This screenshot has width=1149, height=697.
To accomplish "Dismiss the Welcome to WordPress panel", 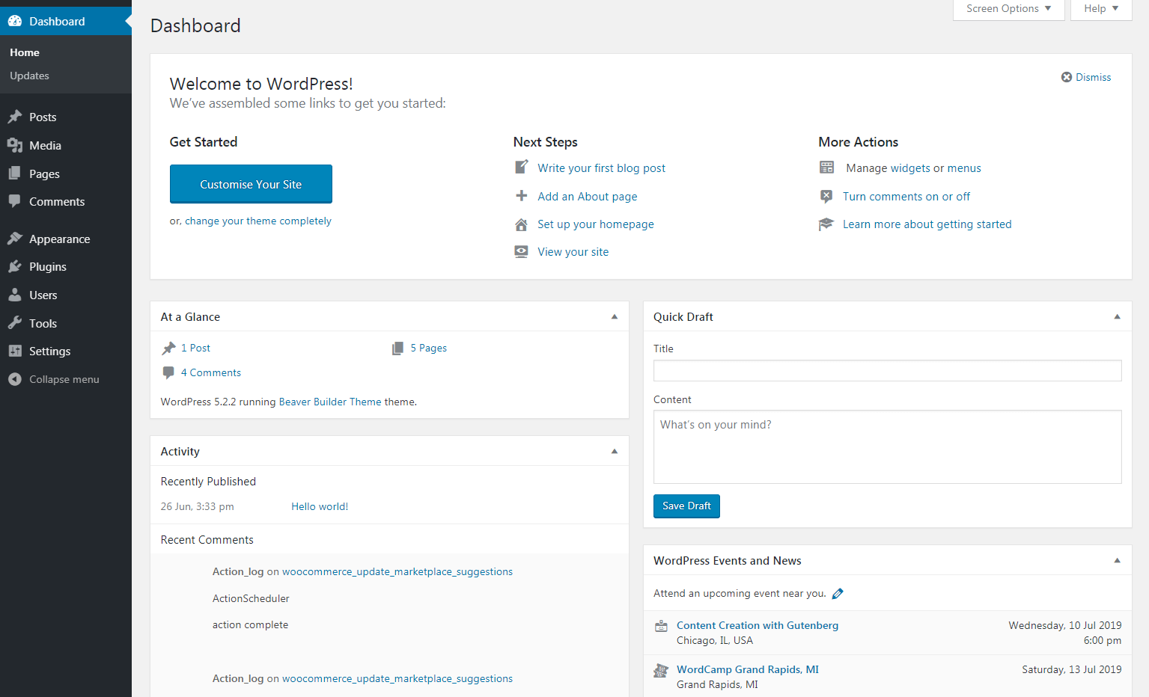I will [x=1086, y=78].
